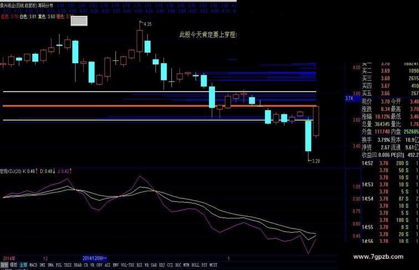Click the 14:54 trade tick row
419x270 pixels.
point(390,198)
